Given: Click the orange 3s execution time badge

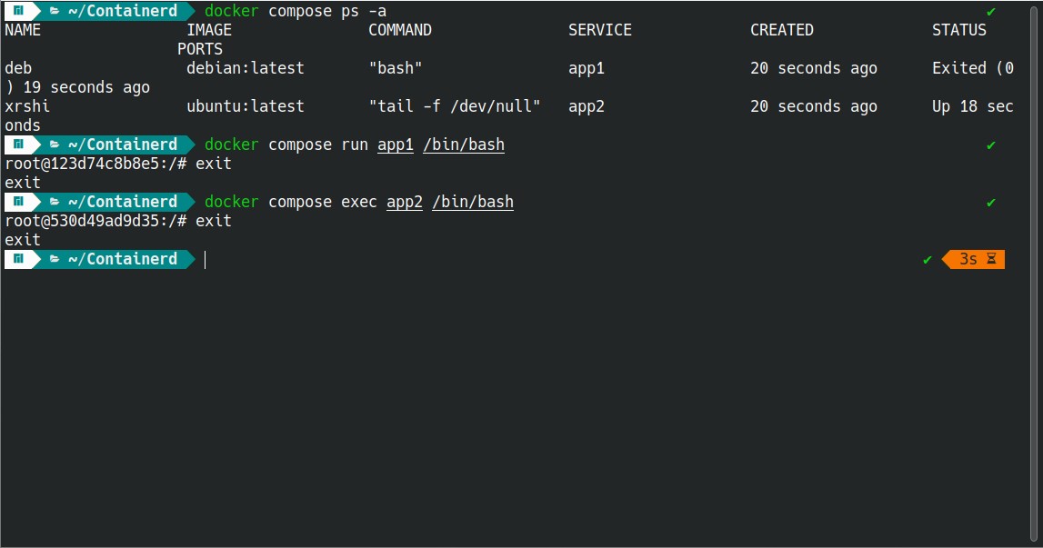Looking at the screenshot, I should point(968,259).
